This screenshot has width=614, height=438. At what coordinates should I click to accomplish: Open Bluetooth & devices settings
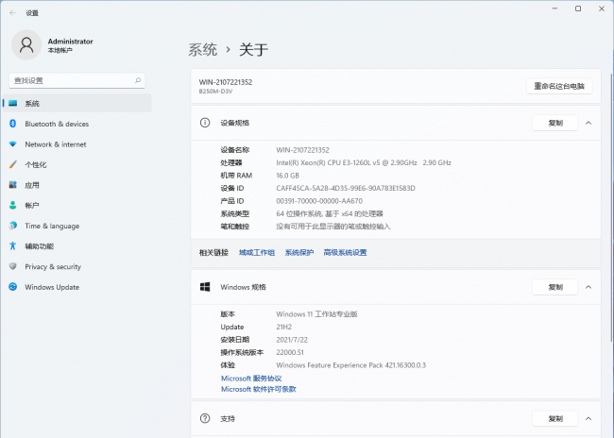point(77,124)
